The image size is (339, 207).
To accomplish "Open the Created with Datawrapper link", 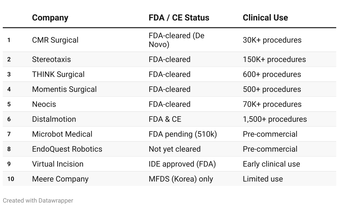I will [38, 200].
